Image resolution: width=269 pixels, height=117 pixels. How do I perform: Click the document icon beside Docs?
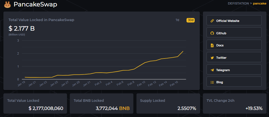212,46
